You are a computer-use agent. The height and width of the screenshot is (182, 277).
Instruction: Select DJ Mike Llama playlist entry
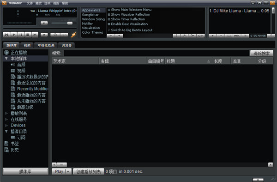239,11
